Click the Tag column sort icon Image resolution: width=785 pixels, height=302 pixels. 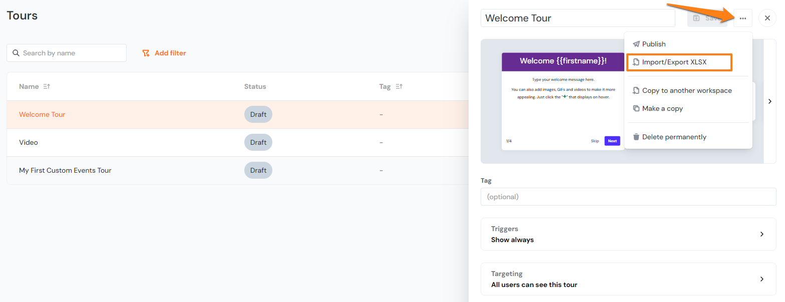coord(399,86)
